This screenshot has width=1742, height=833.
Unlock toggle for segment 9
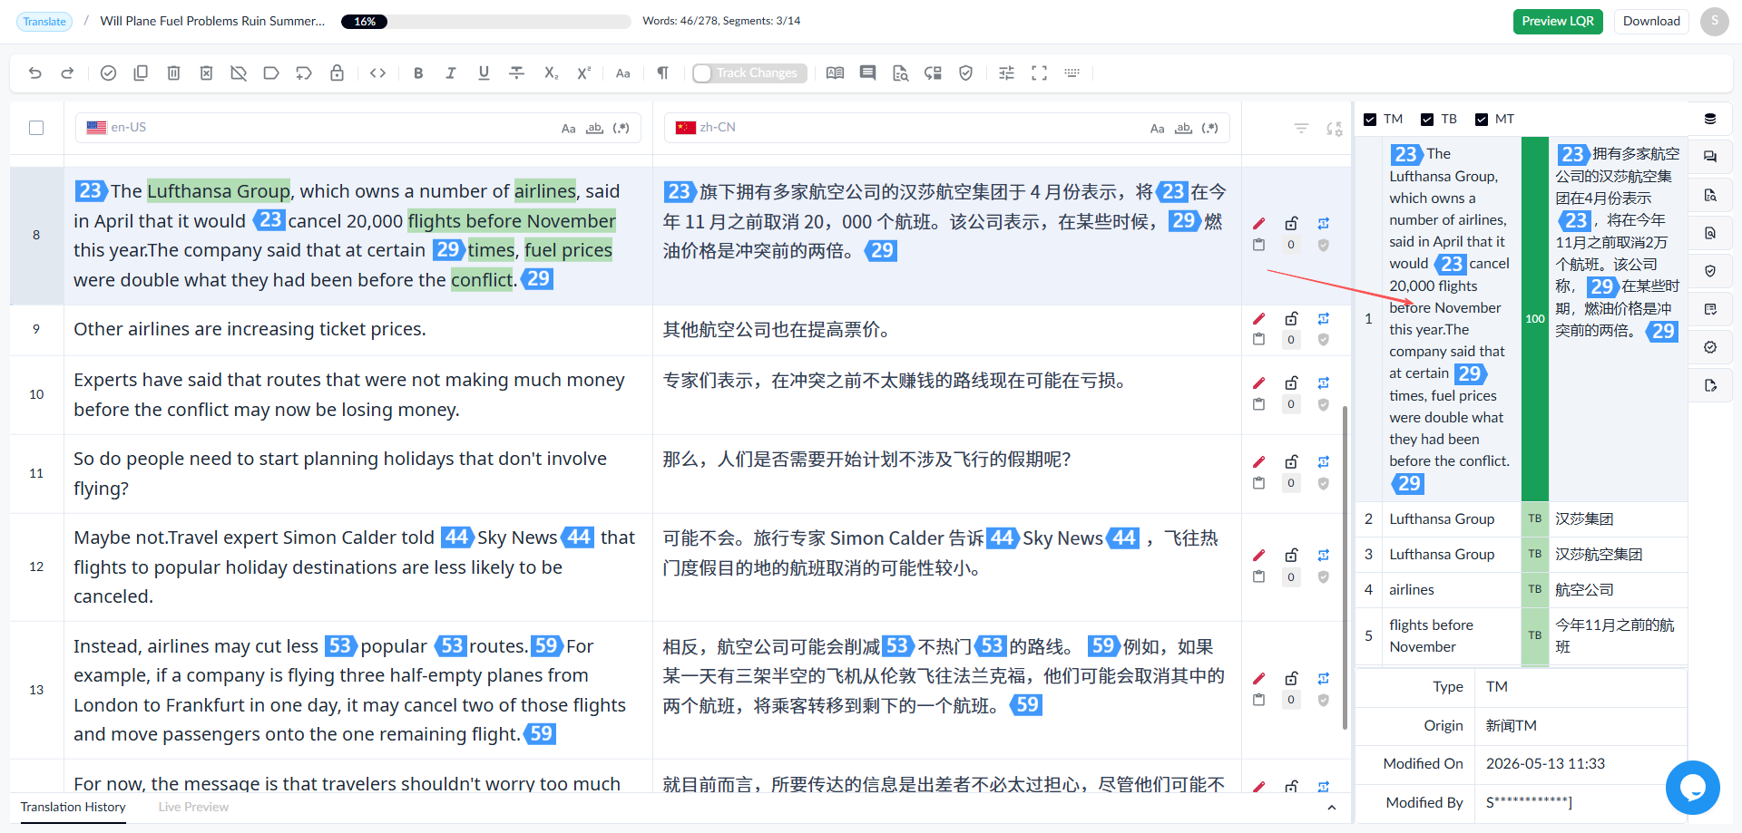[1291, 319]
